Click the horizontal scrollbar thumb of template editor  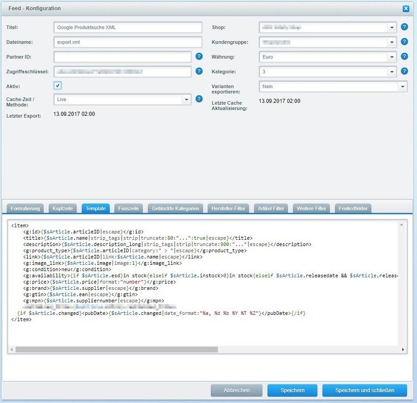tap(117, 350)
